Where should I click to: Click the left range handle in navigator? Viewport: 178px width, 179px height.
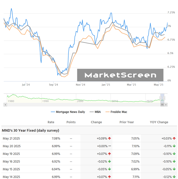(160, 98)
